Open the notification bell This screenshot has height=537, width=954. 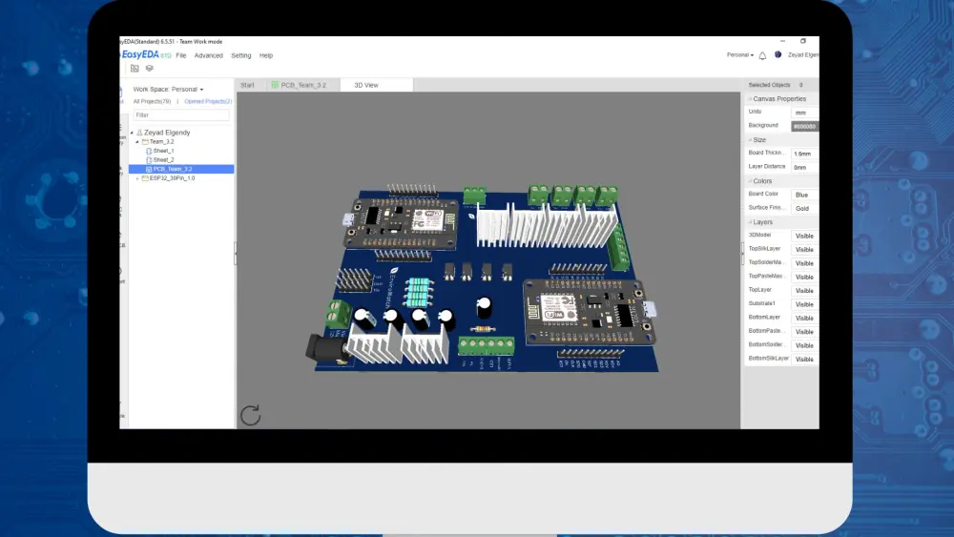pyautogui.click(x=762, y=55)
